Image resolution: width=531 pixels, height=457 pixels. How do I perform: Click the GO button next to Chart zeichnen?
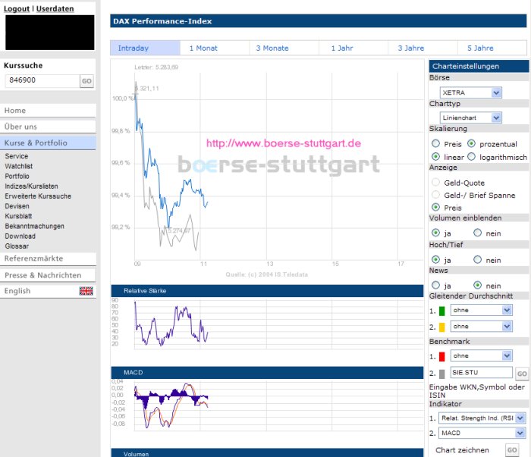pyautogui.click(x=512, y=450)
